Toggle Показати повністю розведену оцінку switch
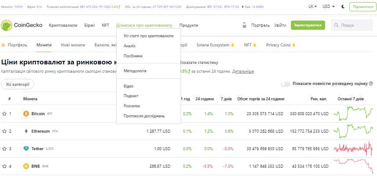The height and width of the screenshot is (176, 377). pos(286,84)
